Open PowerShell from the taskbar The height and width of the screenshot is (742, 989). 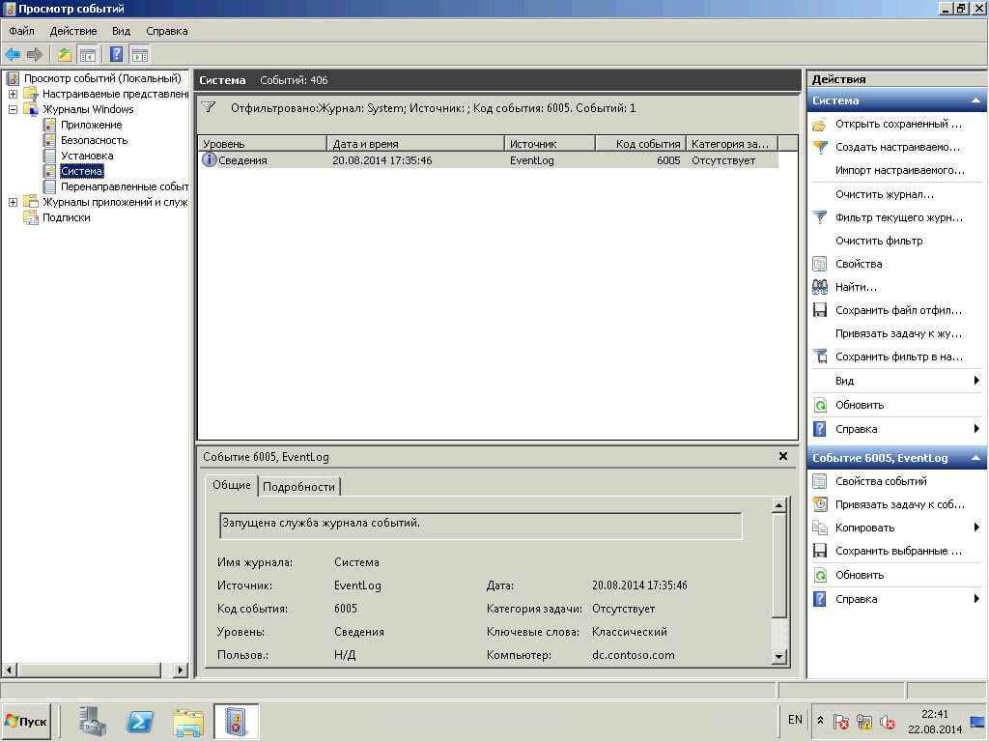pyautogui.click(x=141, y=721)
